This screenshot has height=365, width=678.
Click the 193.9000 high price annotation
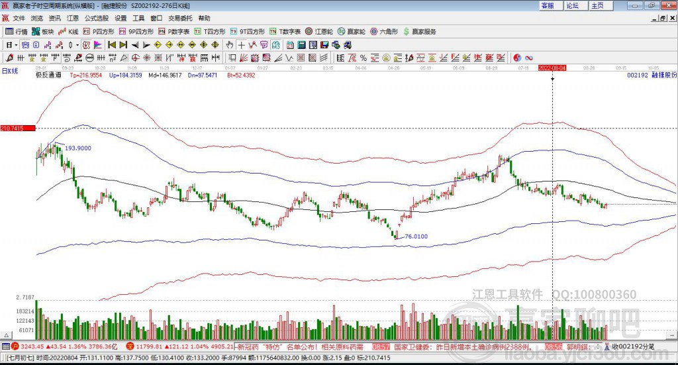[x=78, y=148]
